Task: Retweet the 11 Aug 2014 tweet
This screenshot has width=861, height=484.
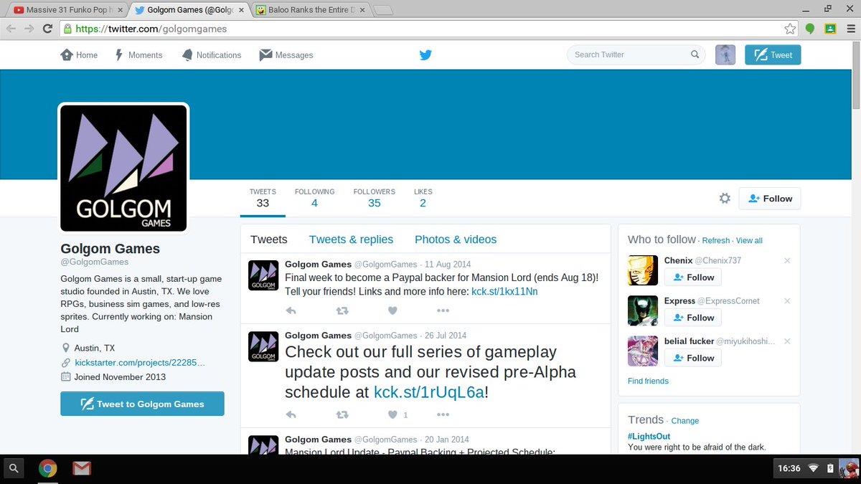Action: 342,310
